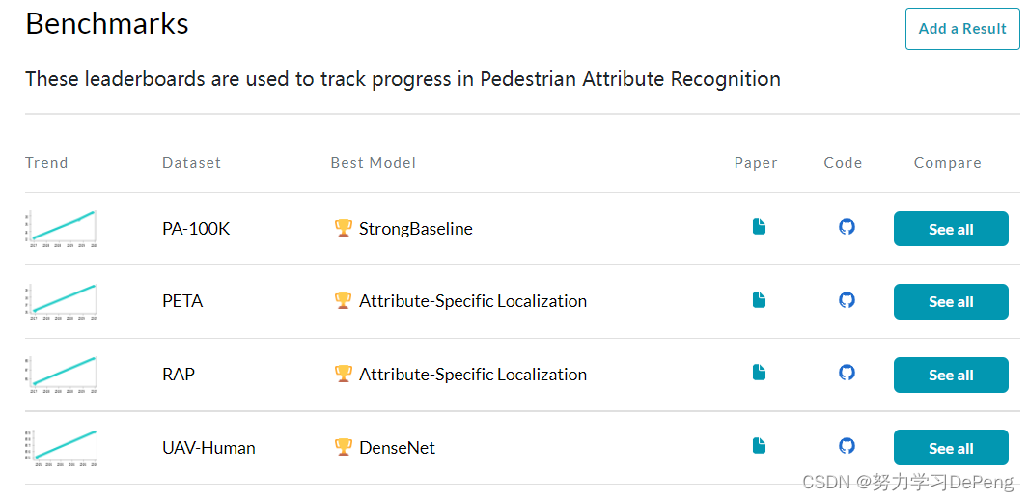The width and height of the screenshot is (1028, 501).
Task: Click See all for UAV-Human
Action: (x=951, y=448)
